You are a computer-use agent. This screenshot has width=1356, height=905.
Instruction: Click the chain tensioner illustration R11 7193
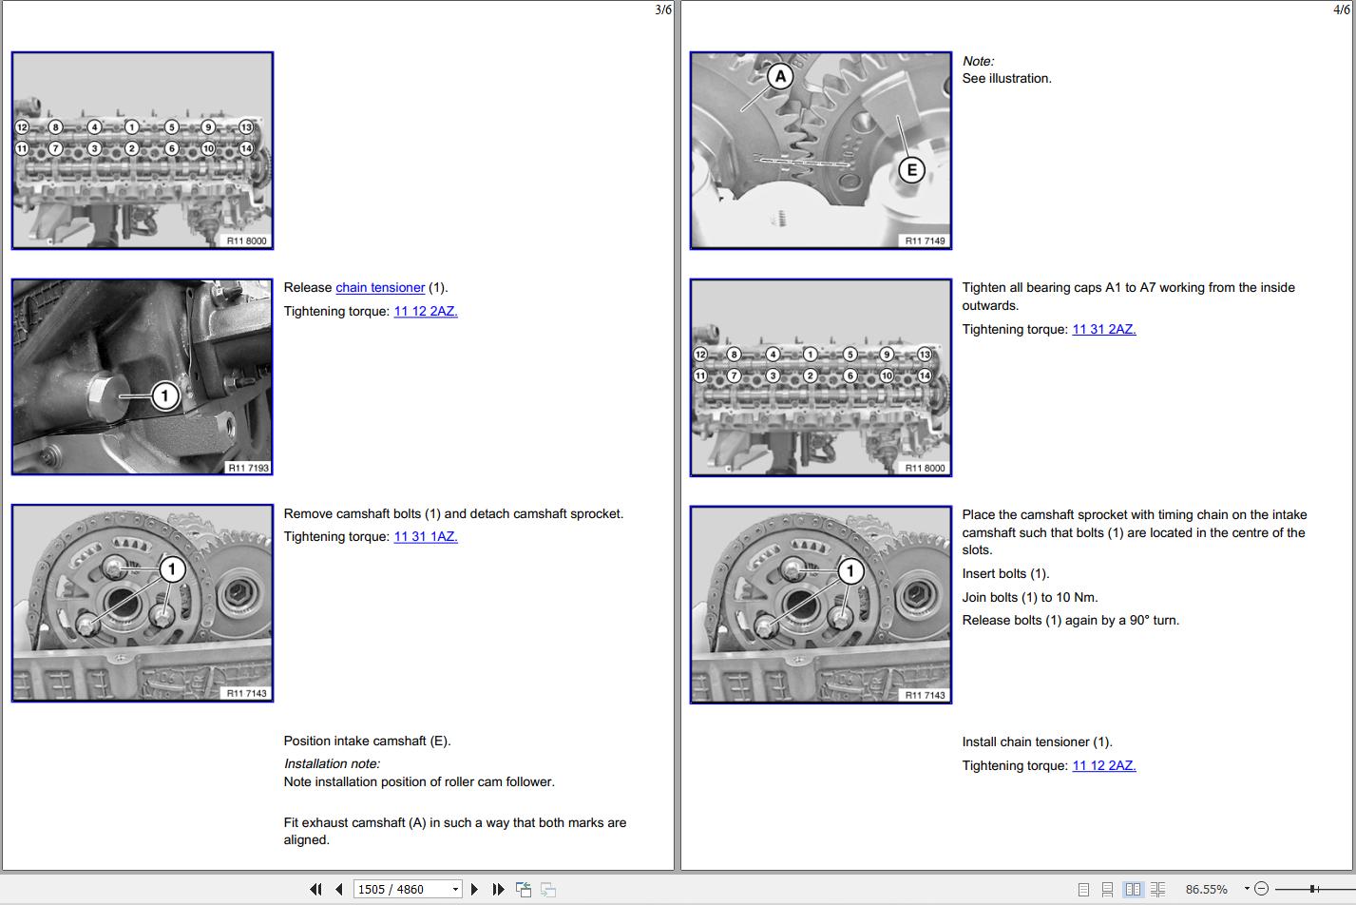(143, 376)
